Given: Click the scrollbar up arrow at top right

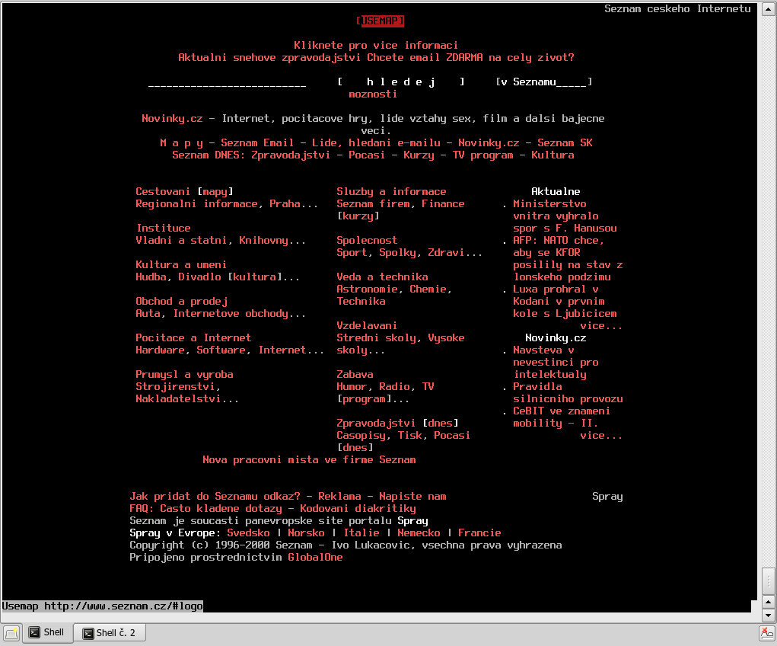Looking at the screenshot, I should click(x=768, y=9).
